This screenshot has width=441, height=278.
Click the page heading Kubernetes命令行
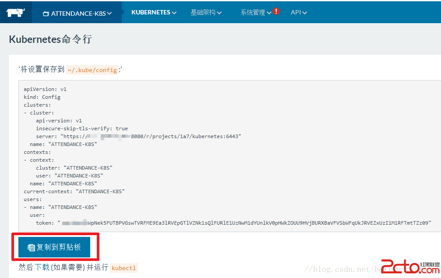tap(50, 39)
